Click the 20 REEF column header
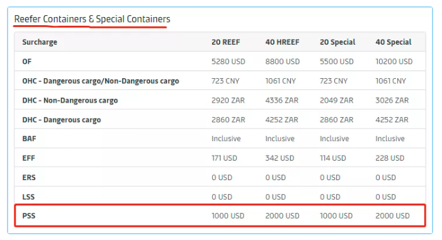Image resolution: width=442 pixels, height=240 pixels. pyautogui.click(x=226, y=42)
